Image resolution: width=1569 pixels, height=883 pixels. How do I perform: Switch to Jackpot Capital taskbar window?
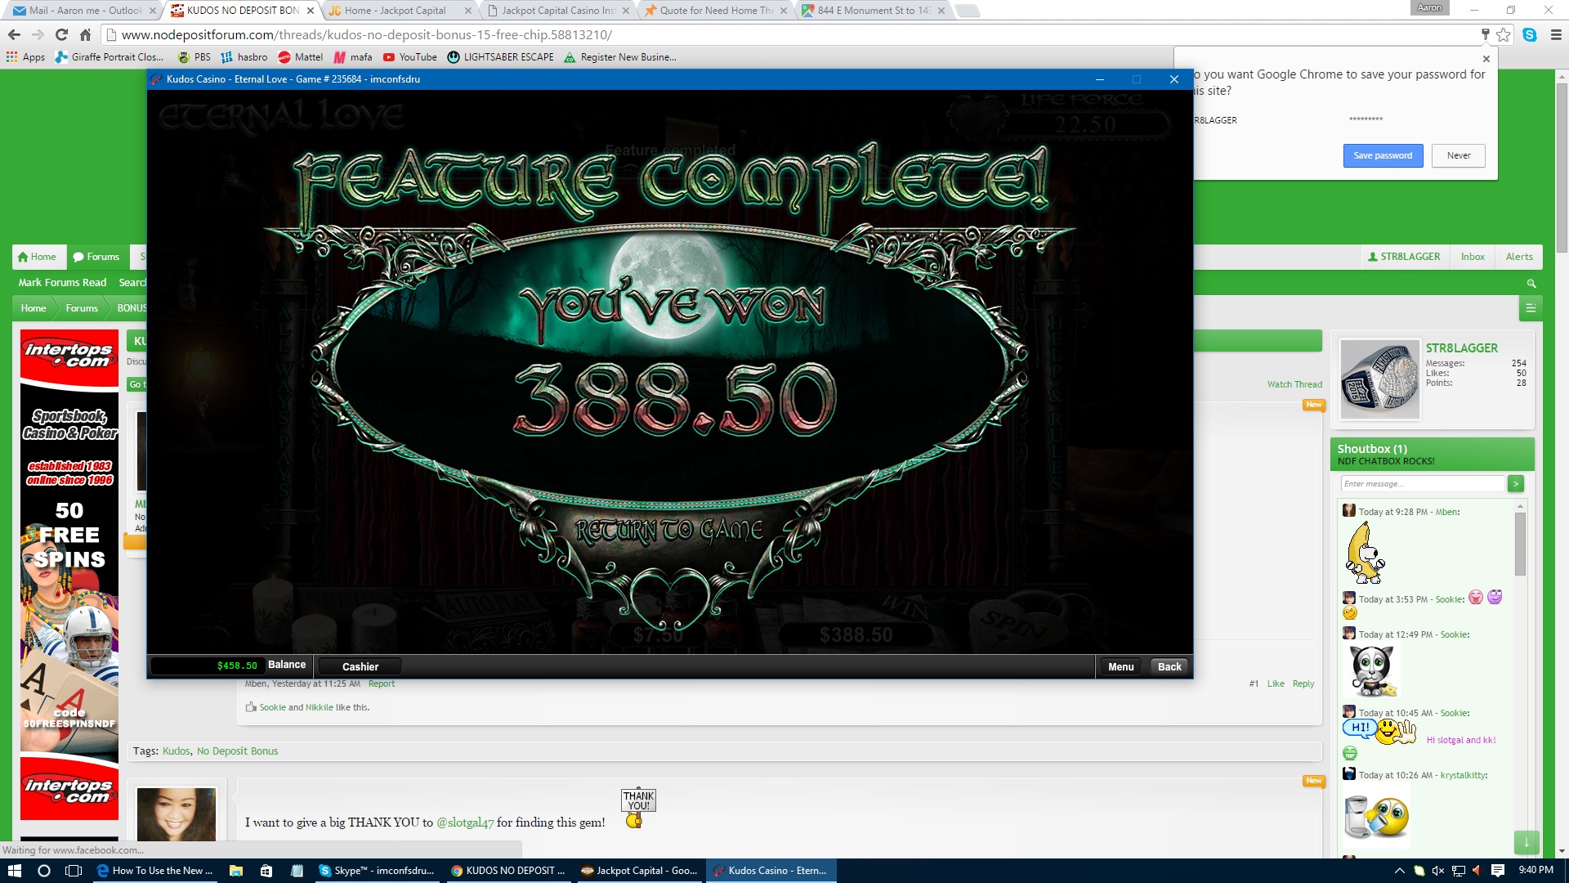point(640,871)
